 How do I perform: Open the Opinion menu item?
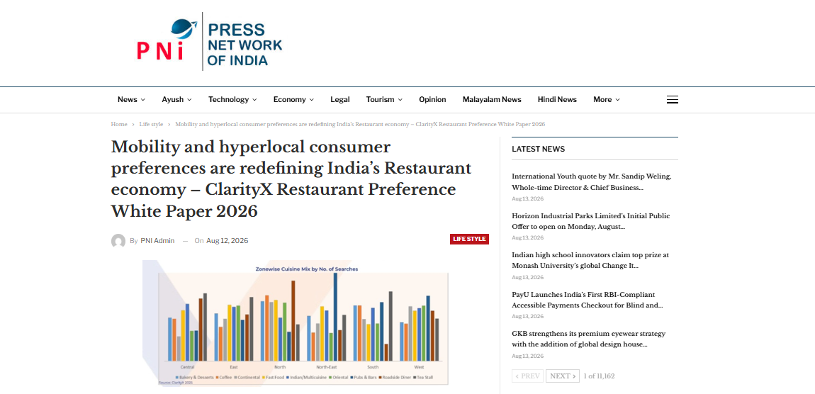(x=432, y=100)
